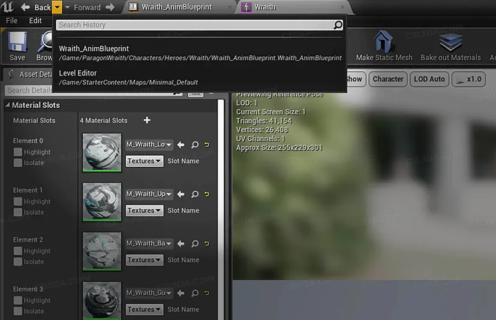Select Level Editor from history list

(200, 77)
